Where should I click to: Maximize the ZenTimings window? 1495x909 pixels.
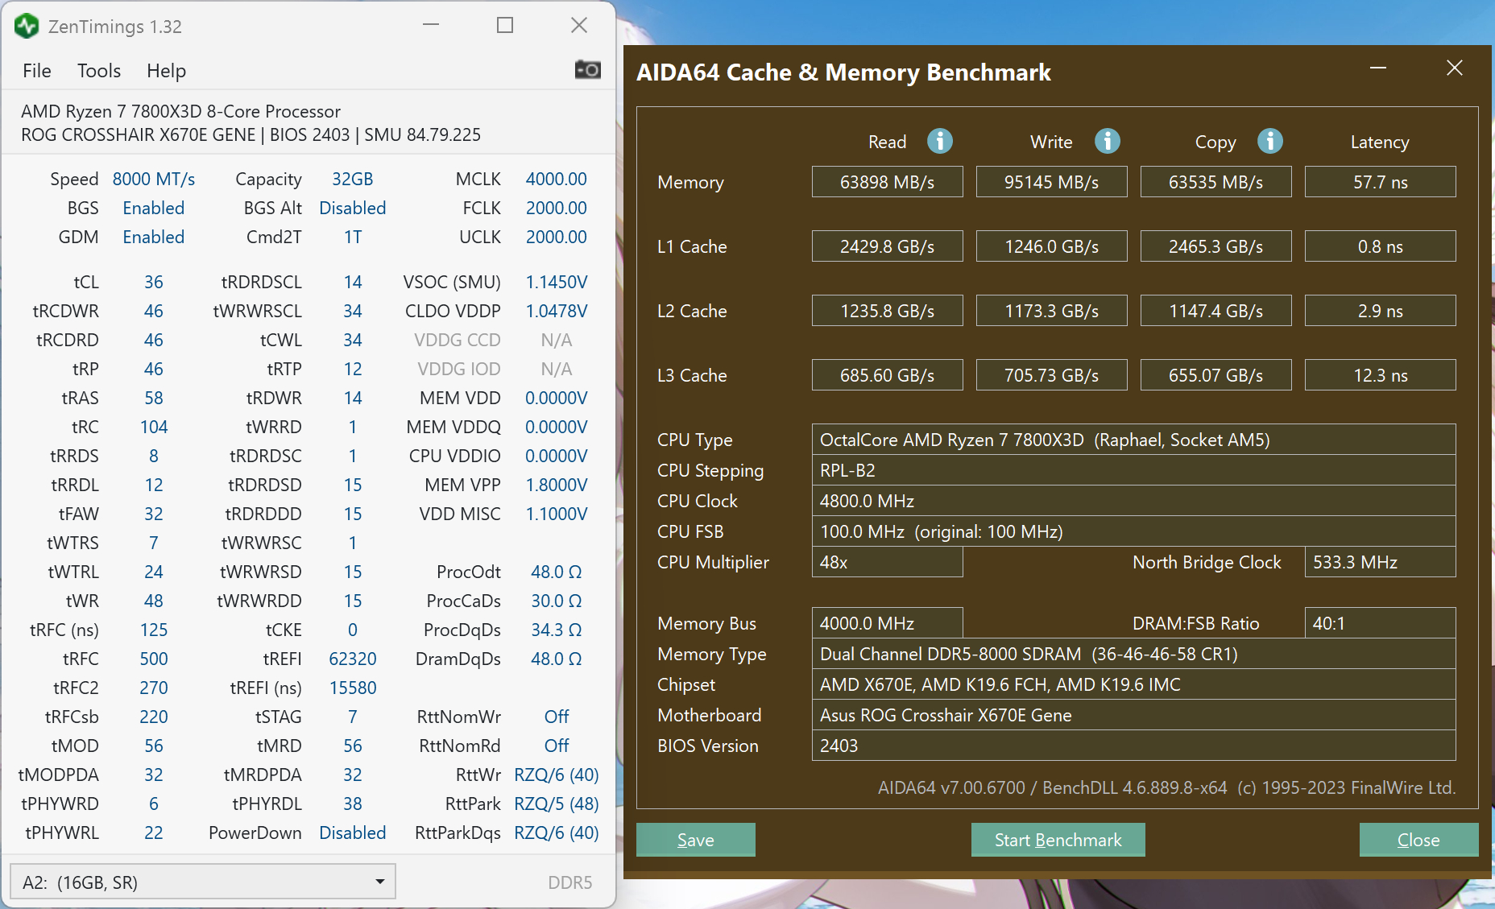coord(505,25)
